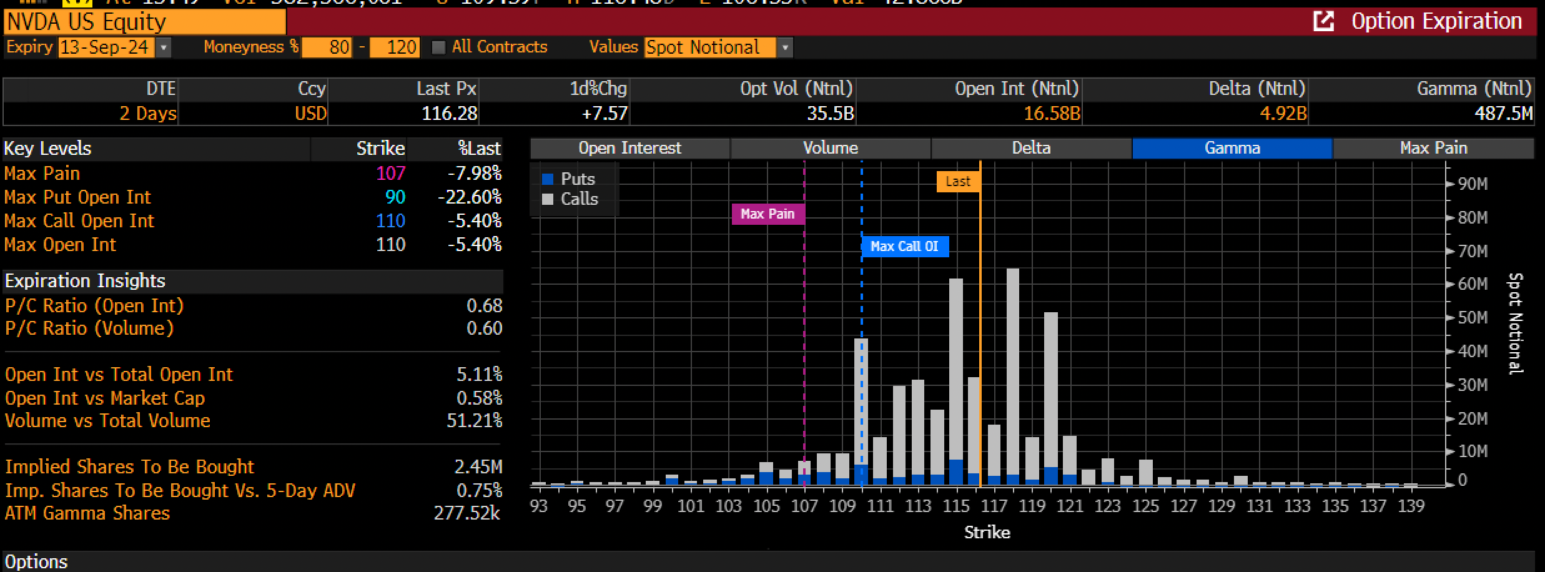Click the Spot Notional axis label
The width and height of the screenshot is (1545, 572).
pos(1516,323)
